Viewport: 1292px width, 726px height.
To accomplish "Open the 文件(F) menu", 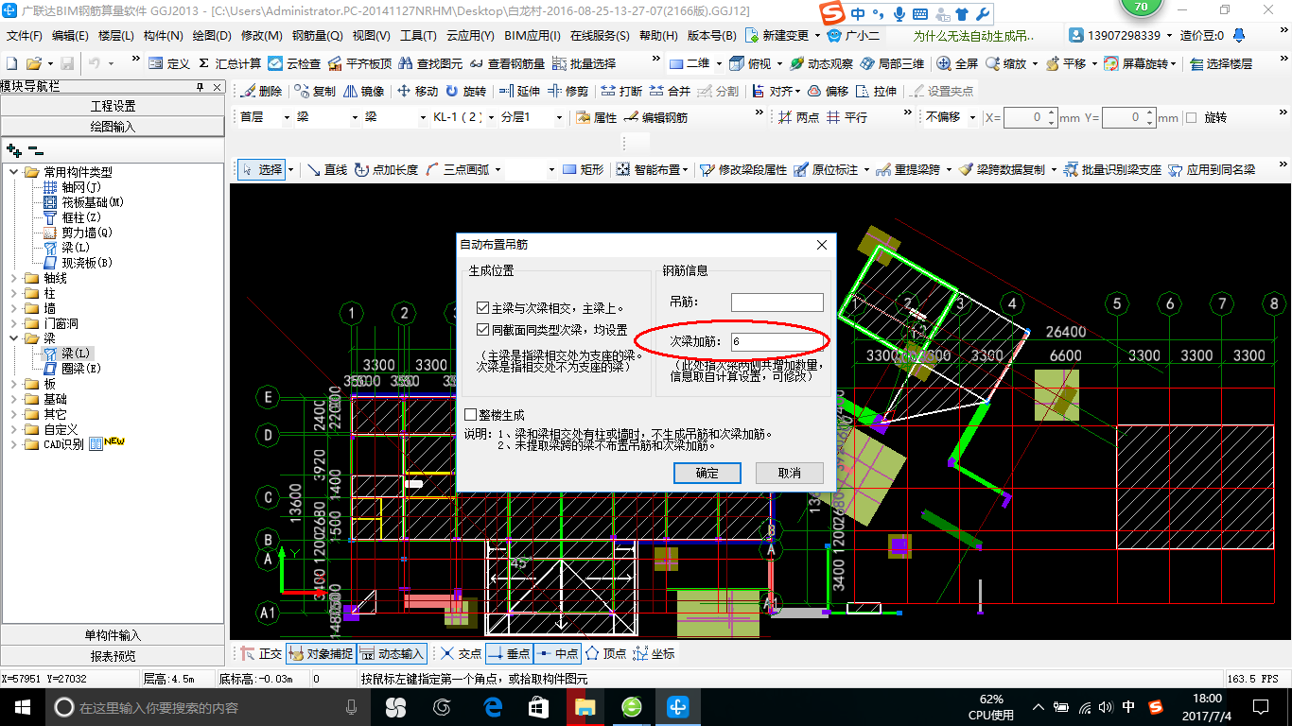I will pos(25,36).
